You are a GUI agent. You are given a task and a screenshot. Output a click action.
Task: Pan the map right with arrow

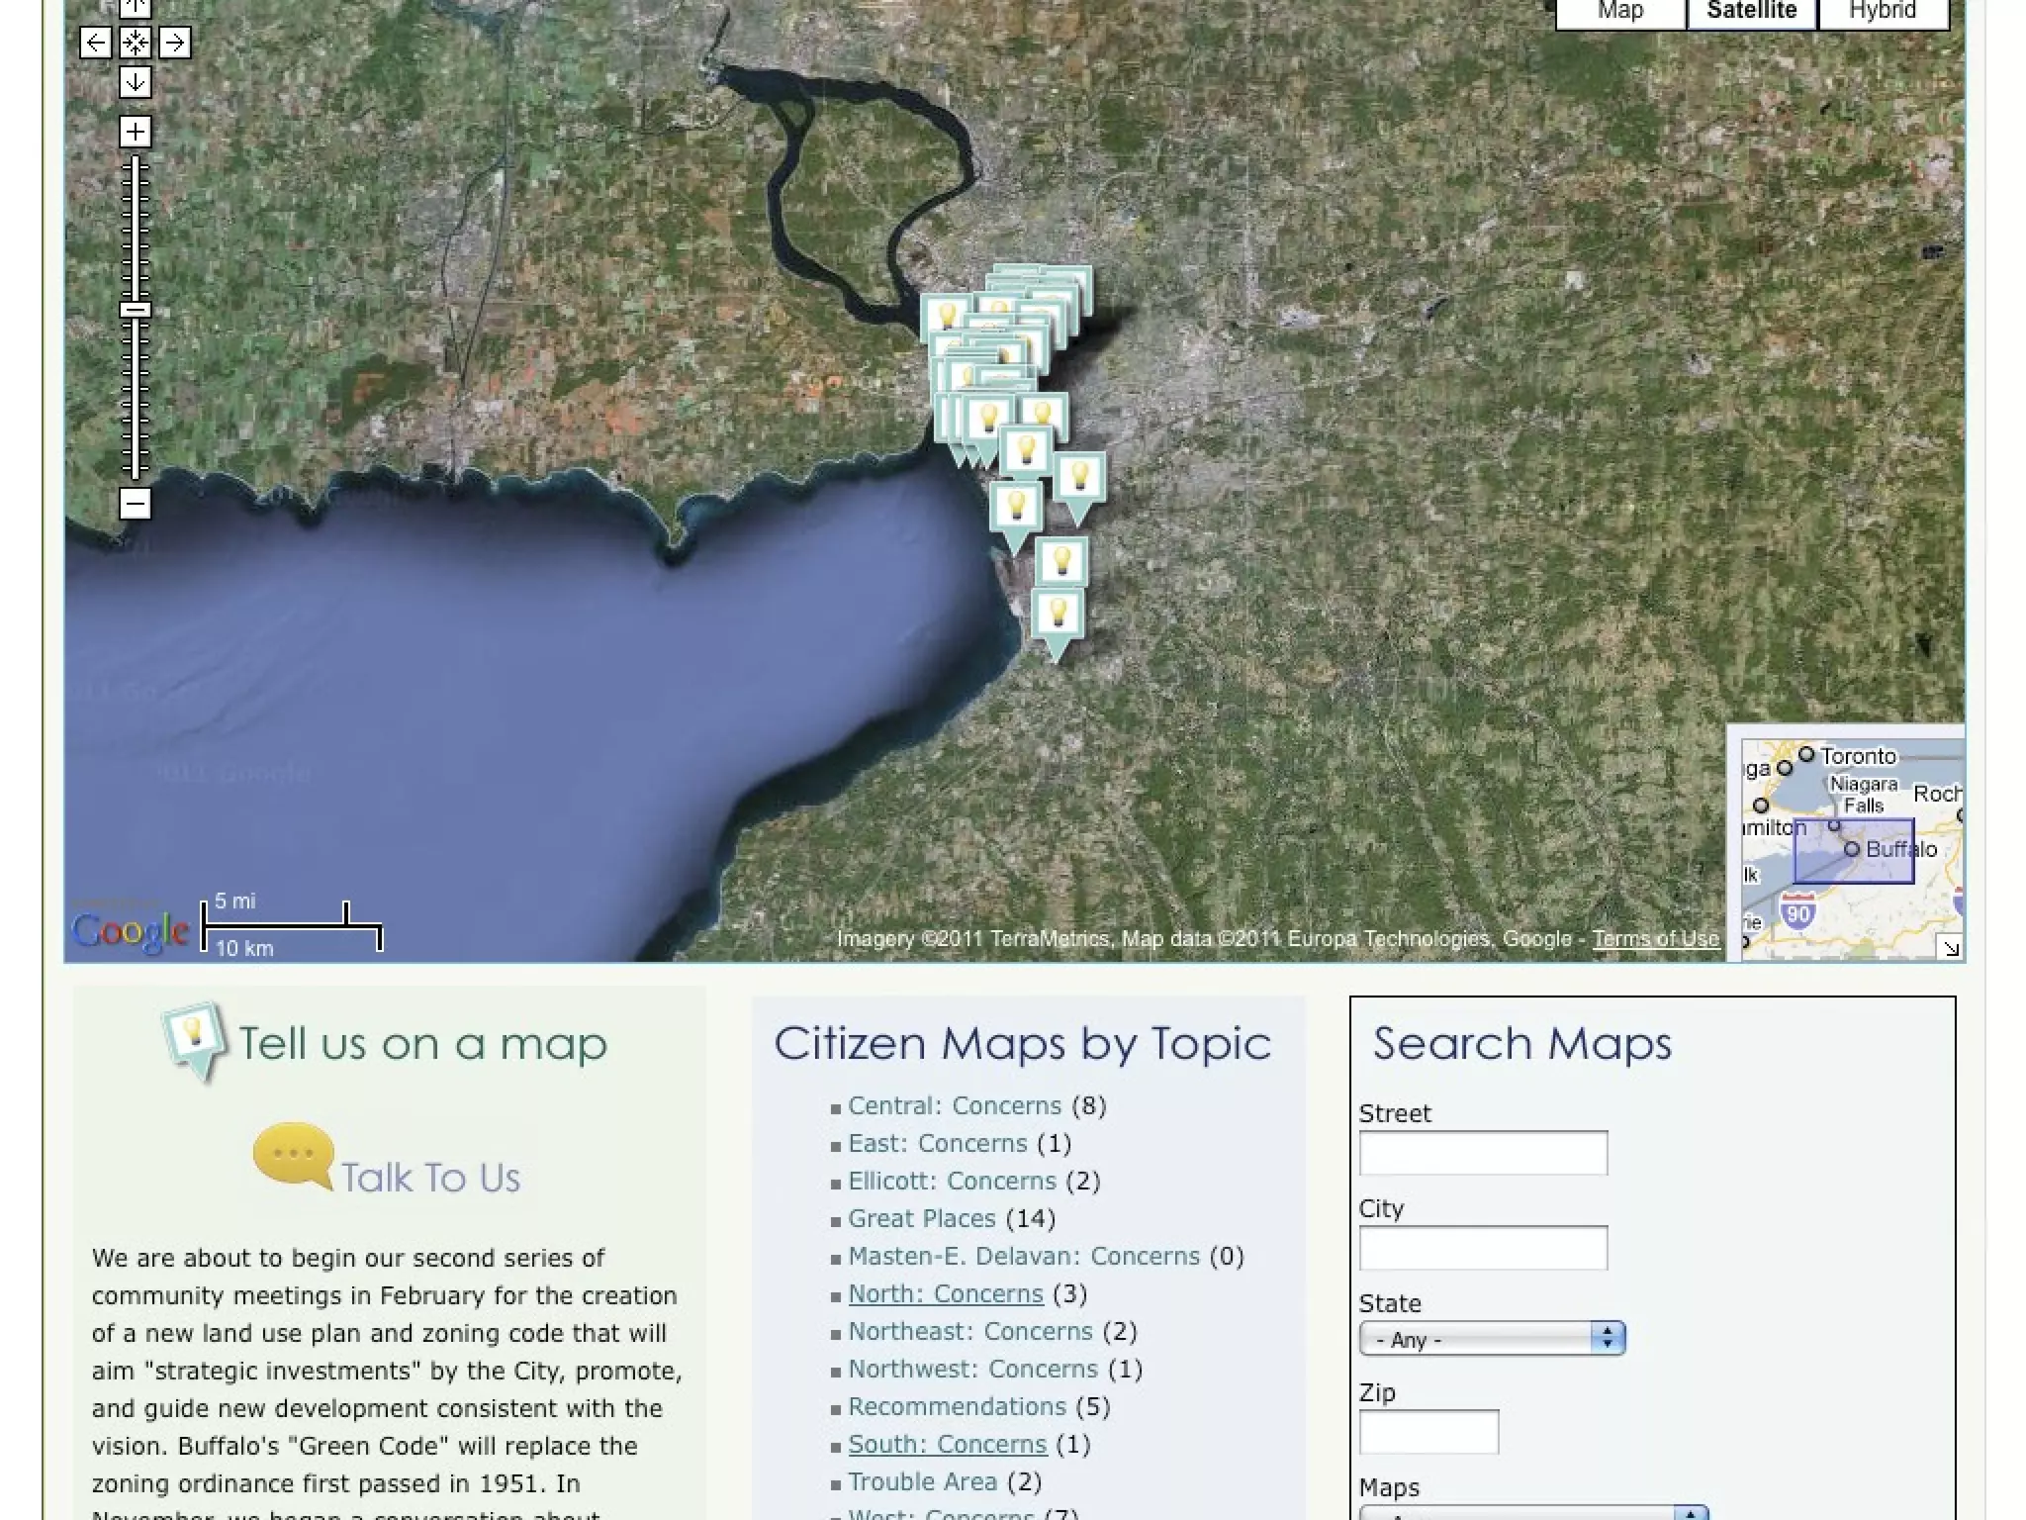click(175, 43)
